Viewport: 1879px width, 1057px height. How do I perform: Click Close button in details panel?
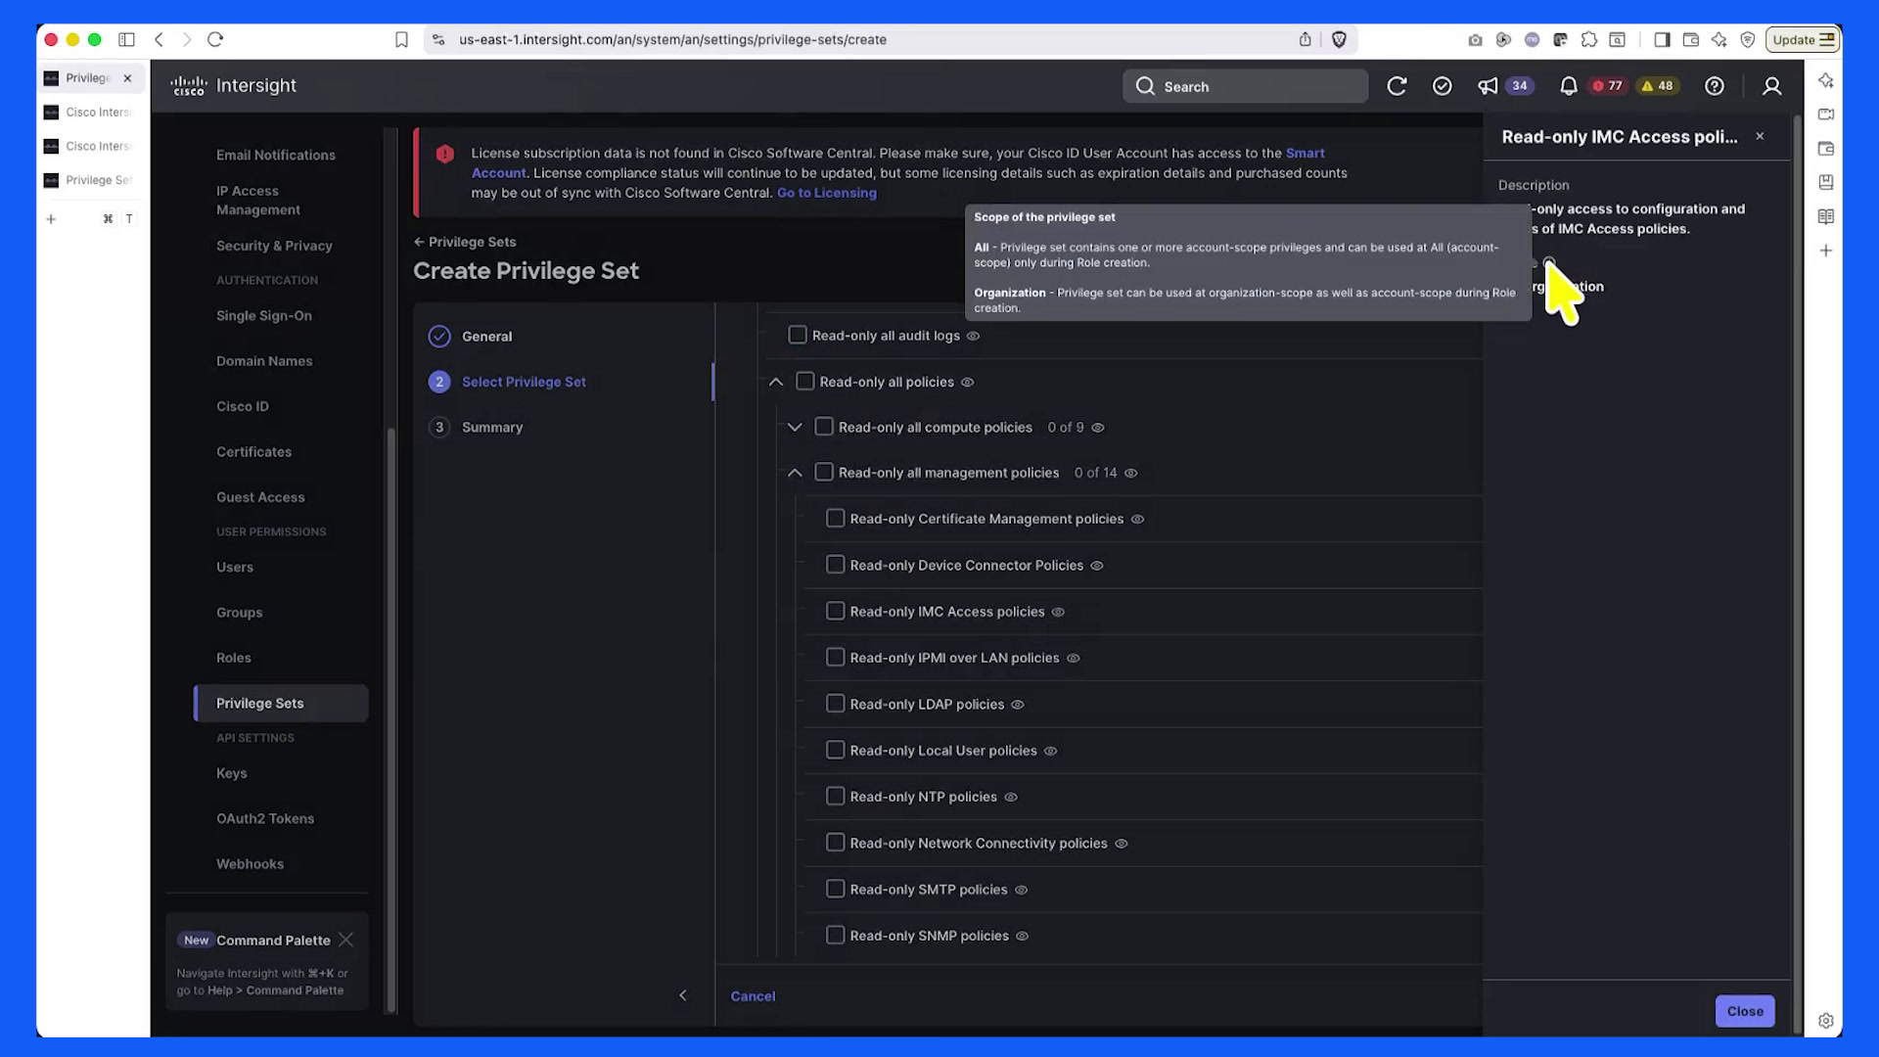click(x=1745, y=1012)
